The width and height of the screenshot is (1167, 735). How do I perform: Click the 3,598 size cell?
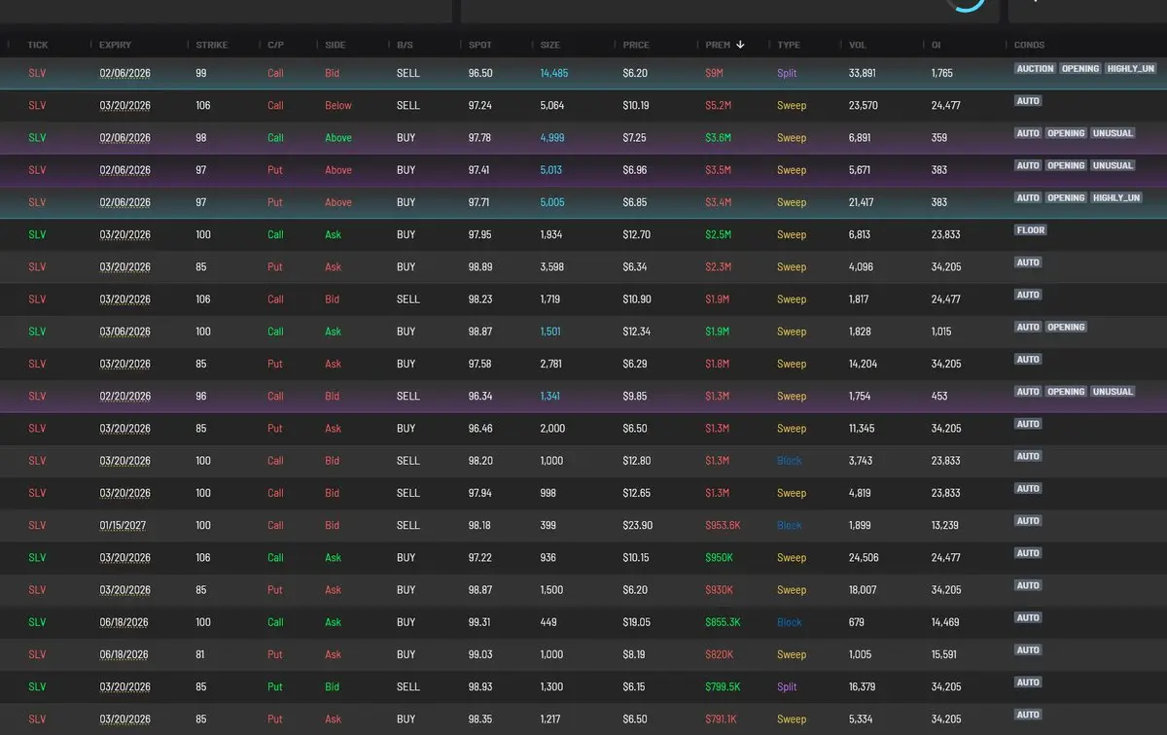552,266
